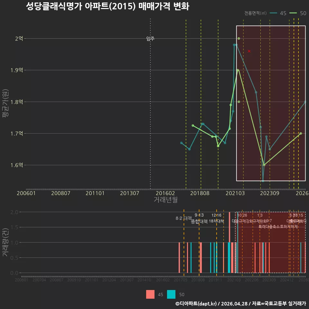
Task: Click the 1.5 volume axis label
Action: pyautogui.click(x=14, y=228)
